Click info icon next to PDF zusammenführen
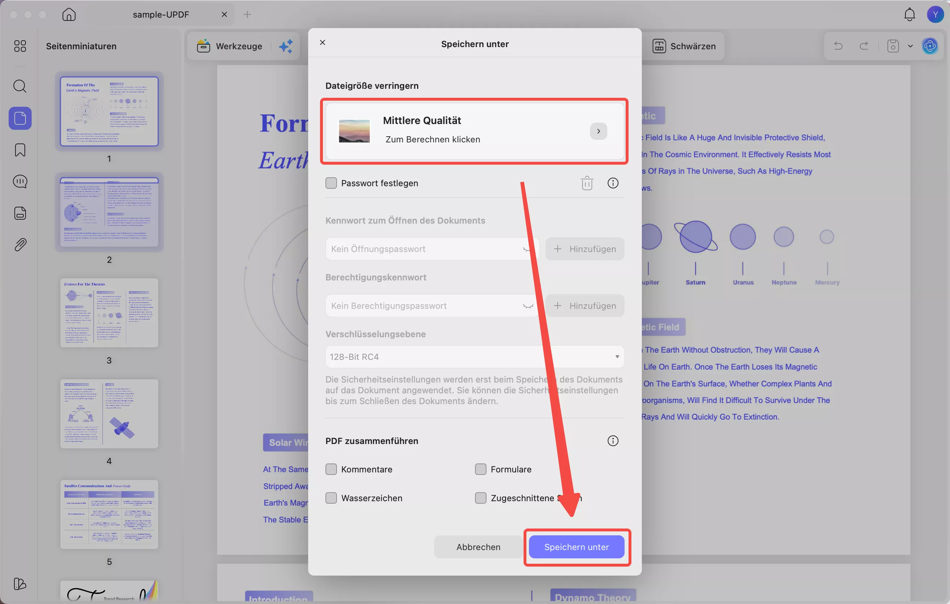This screenshot has height=604, width=950. (613, 441)
